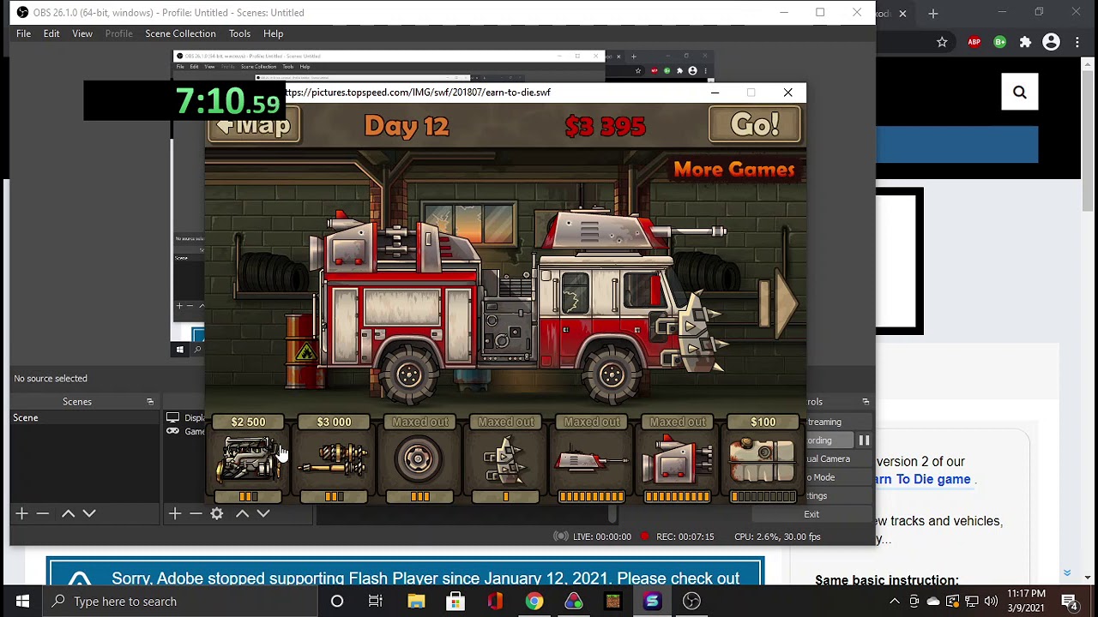Image resolution: width=1098 pixels, height=617 pixels.
Task: Select the roof gun upgrade icon
Action: [x=591, y=459]
